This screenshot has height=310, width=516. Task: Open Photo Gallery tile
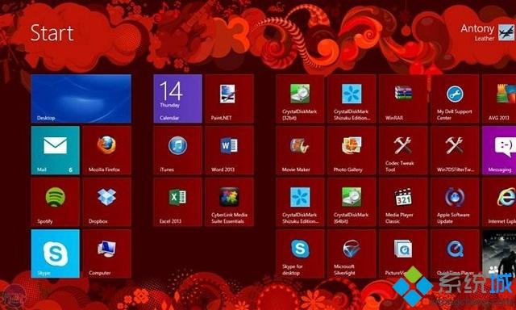pyautogui.click(x=352, y=150)
